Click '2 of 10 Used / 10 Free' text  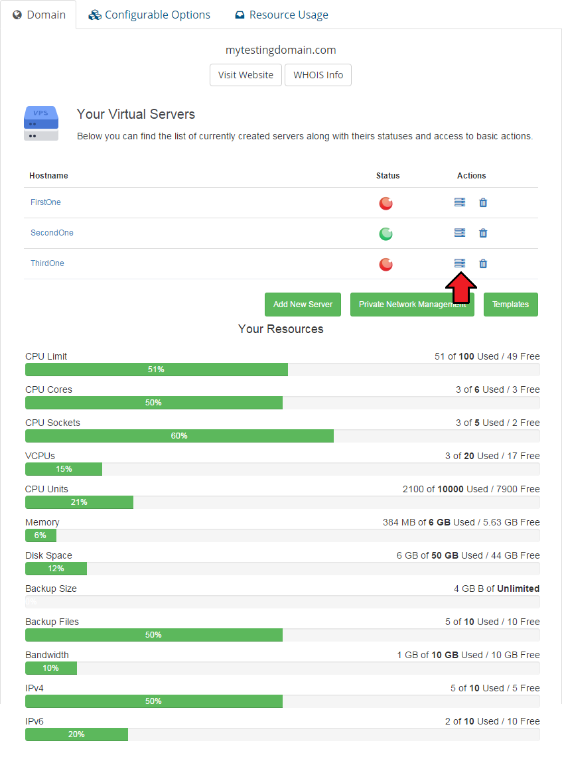coord(492,721)
